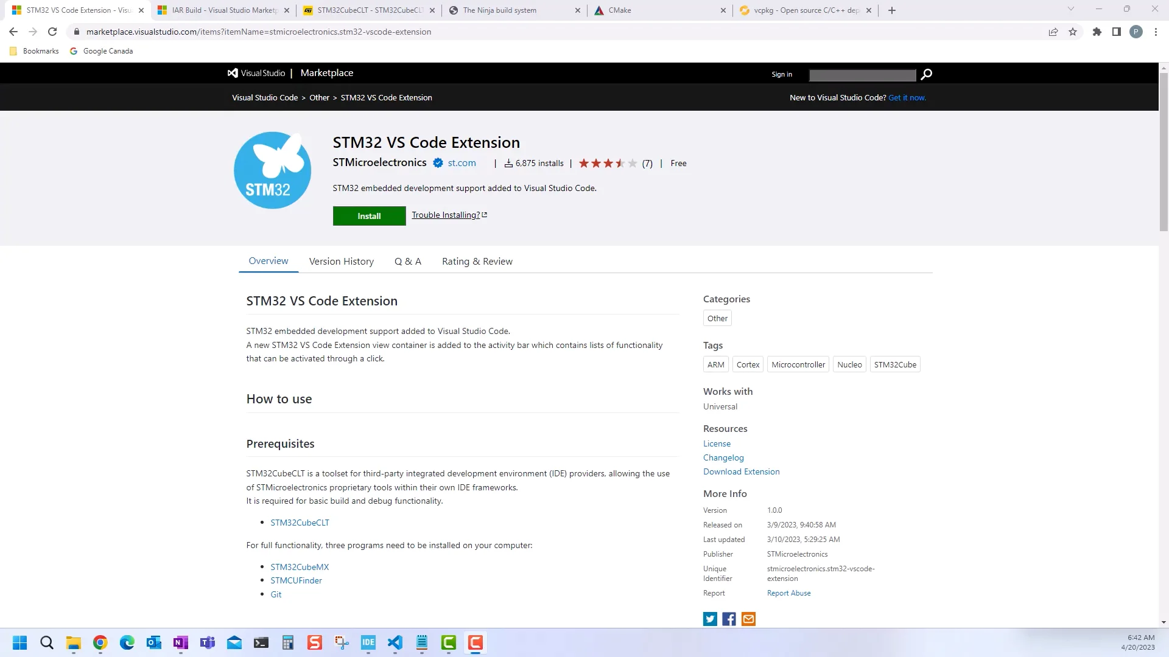
Task: Click the marketplace search magnifier icon
Action: [x=926, y=74]
